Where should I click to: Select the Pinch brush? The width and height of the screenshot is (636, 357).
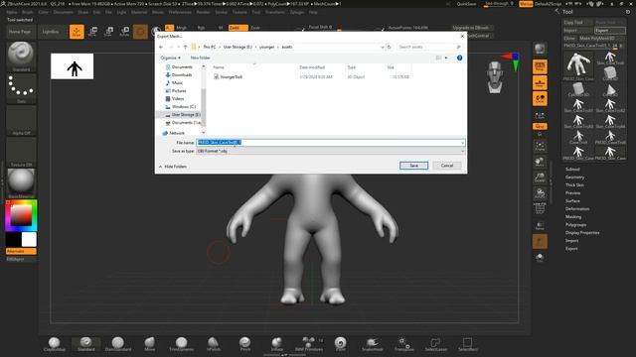coord(245,344)
